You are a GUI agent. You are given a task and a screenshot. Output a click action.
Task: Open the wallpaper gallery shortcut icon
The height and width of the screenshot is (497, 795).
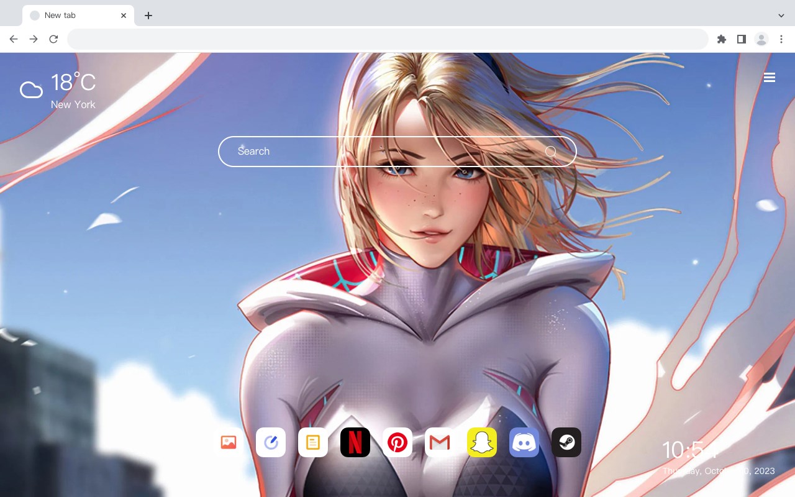click(x=229, y=442)
